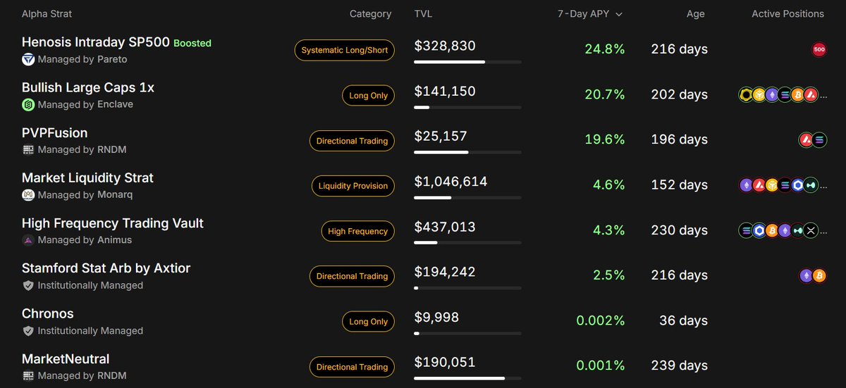Click the RNDM logo under MarketNeutral
This screenshot has height=388, width=846.
point(28,375)
